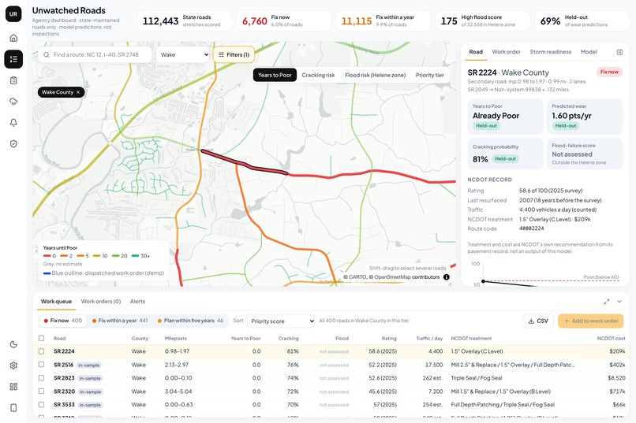
Task: Click the OpenStreetMap contributors link
Action: pos(407,277)
